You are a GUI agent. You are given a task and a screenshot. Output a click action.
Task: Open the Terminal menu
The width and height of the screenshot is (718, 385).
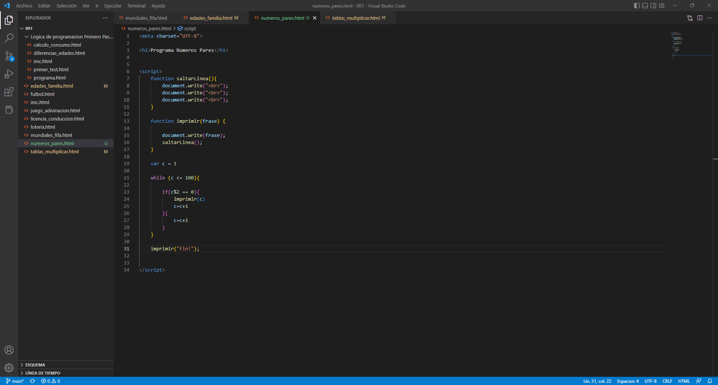pyautogui.click(x=136, y=6)
